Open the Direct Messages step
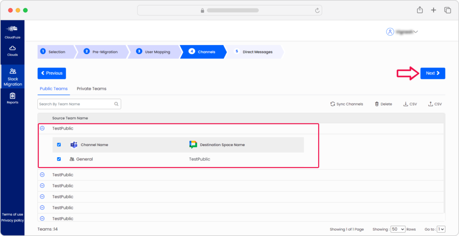Viewport: 459px width, 236px height. point(257,52)
